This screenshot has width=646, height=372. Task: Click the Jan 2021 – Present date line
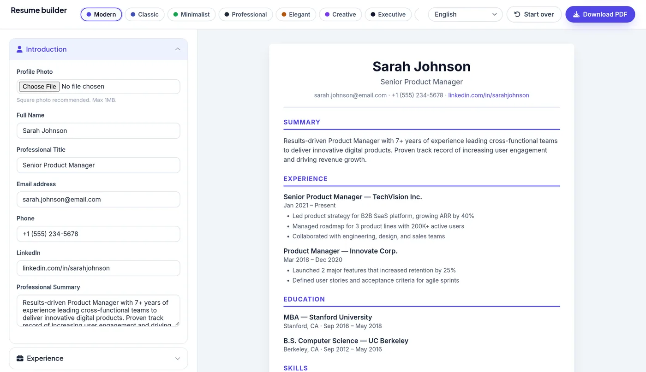click(x=310, y=206)
